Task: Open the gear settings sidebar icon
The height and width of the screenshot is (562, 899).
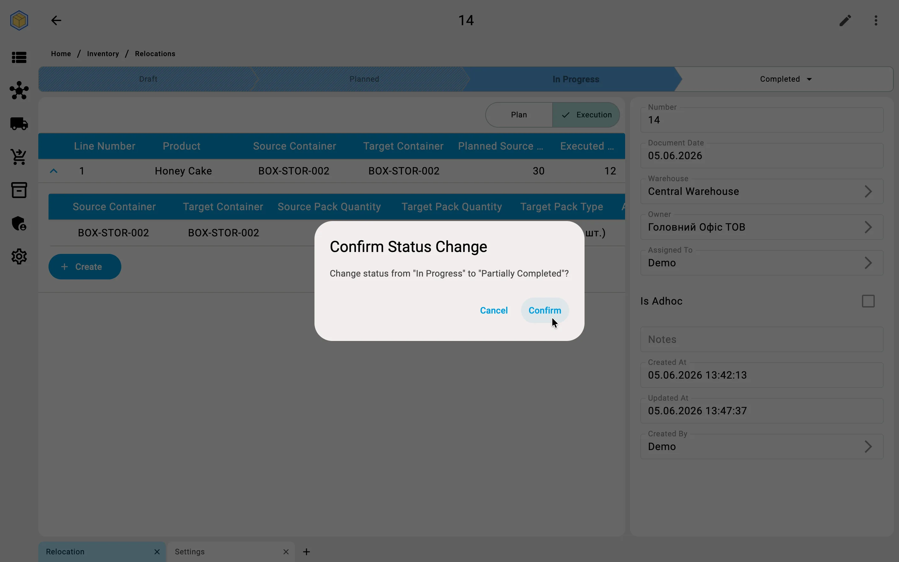Action: 19,256
